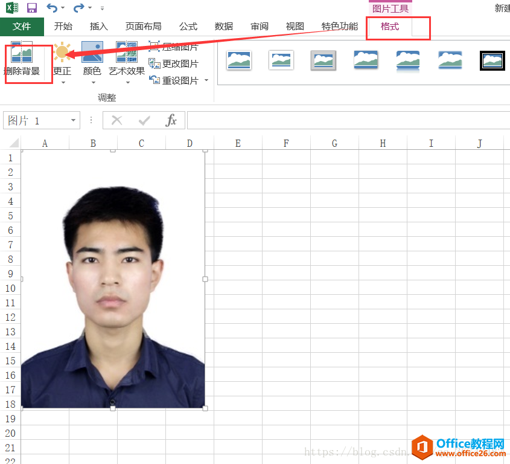Click the Excel application icon
The width and height of the screenshot is (510, 464).
pos(12,8)
